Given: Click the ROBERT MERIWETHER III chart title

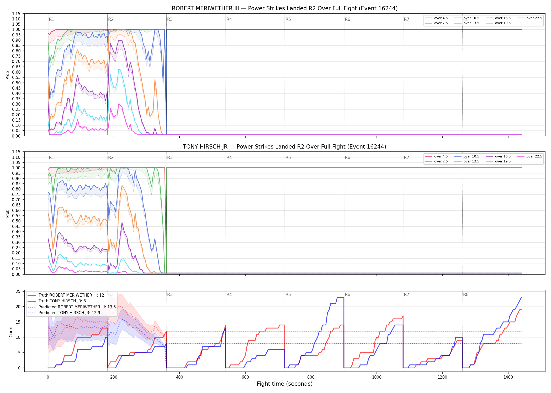Looking at the screenshot, I should coord(285,8).
